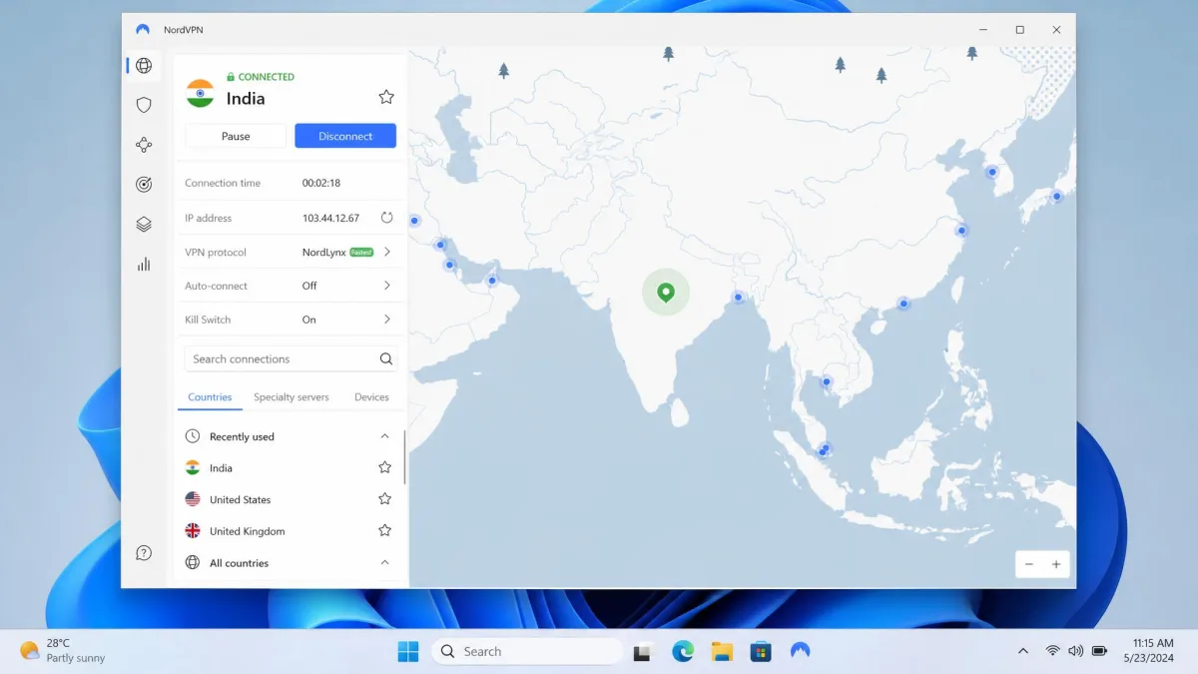Open Kill Switch settings chevron
Screen dimensions: 1198x674
point(387,320)
